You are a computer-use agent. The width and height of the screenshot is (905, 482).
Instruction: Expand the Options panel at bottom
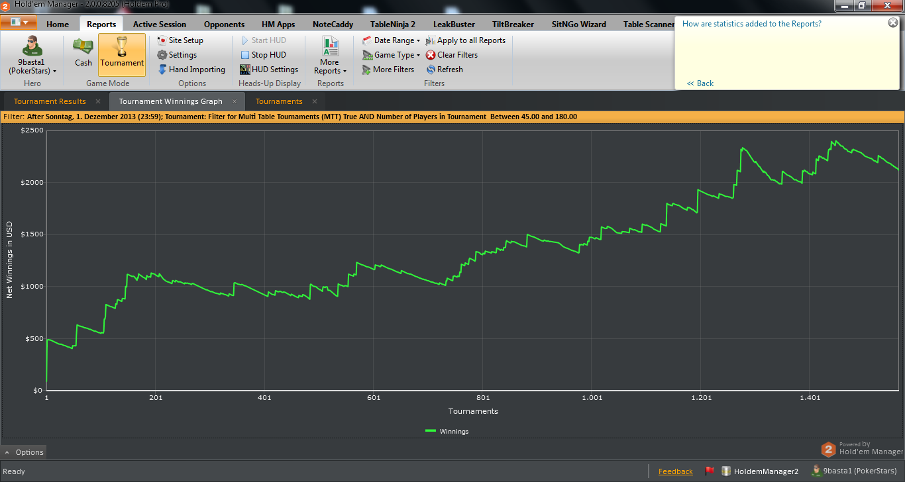coord(24,452)
